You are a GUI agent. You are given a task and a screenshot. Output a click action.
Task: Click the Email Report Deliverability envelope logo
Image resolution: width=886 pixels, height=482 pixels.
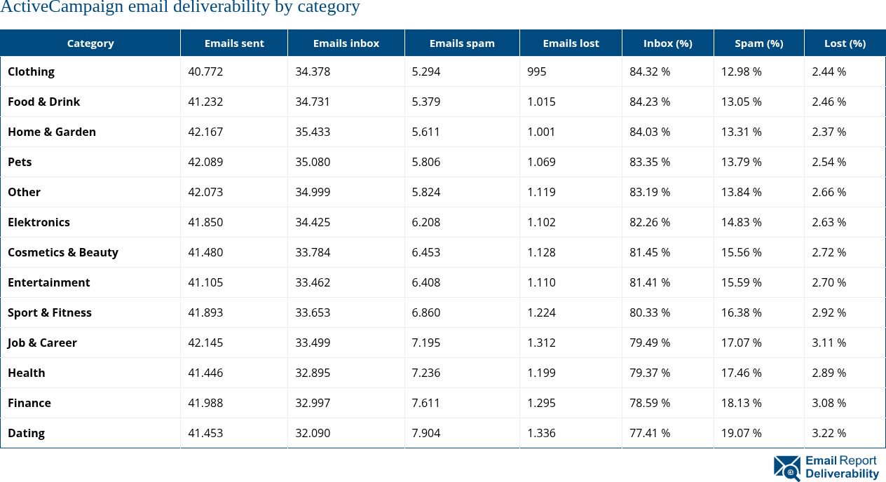tap(786, 468)
